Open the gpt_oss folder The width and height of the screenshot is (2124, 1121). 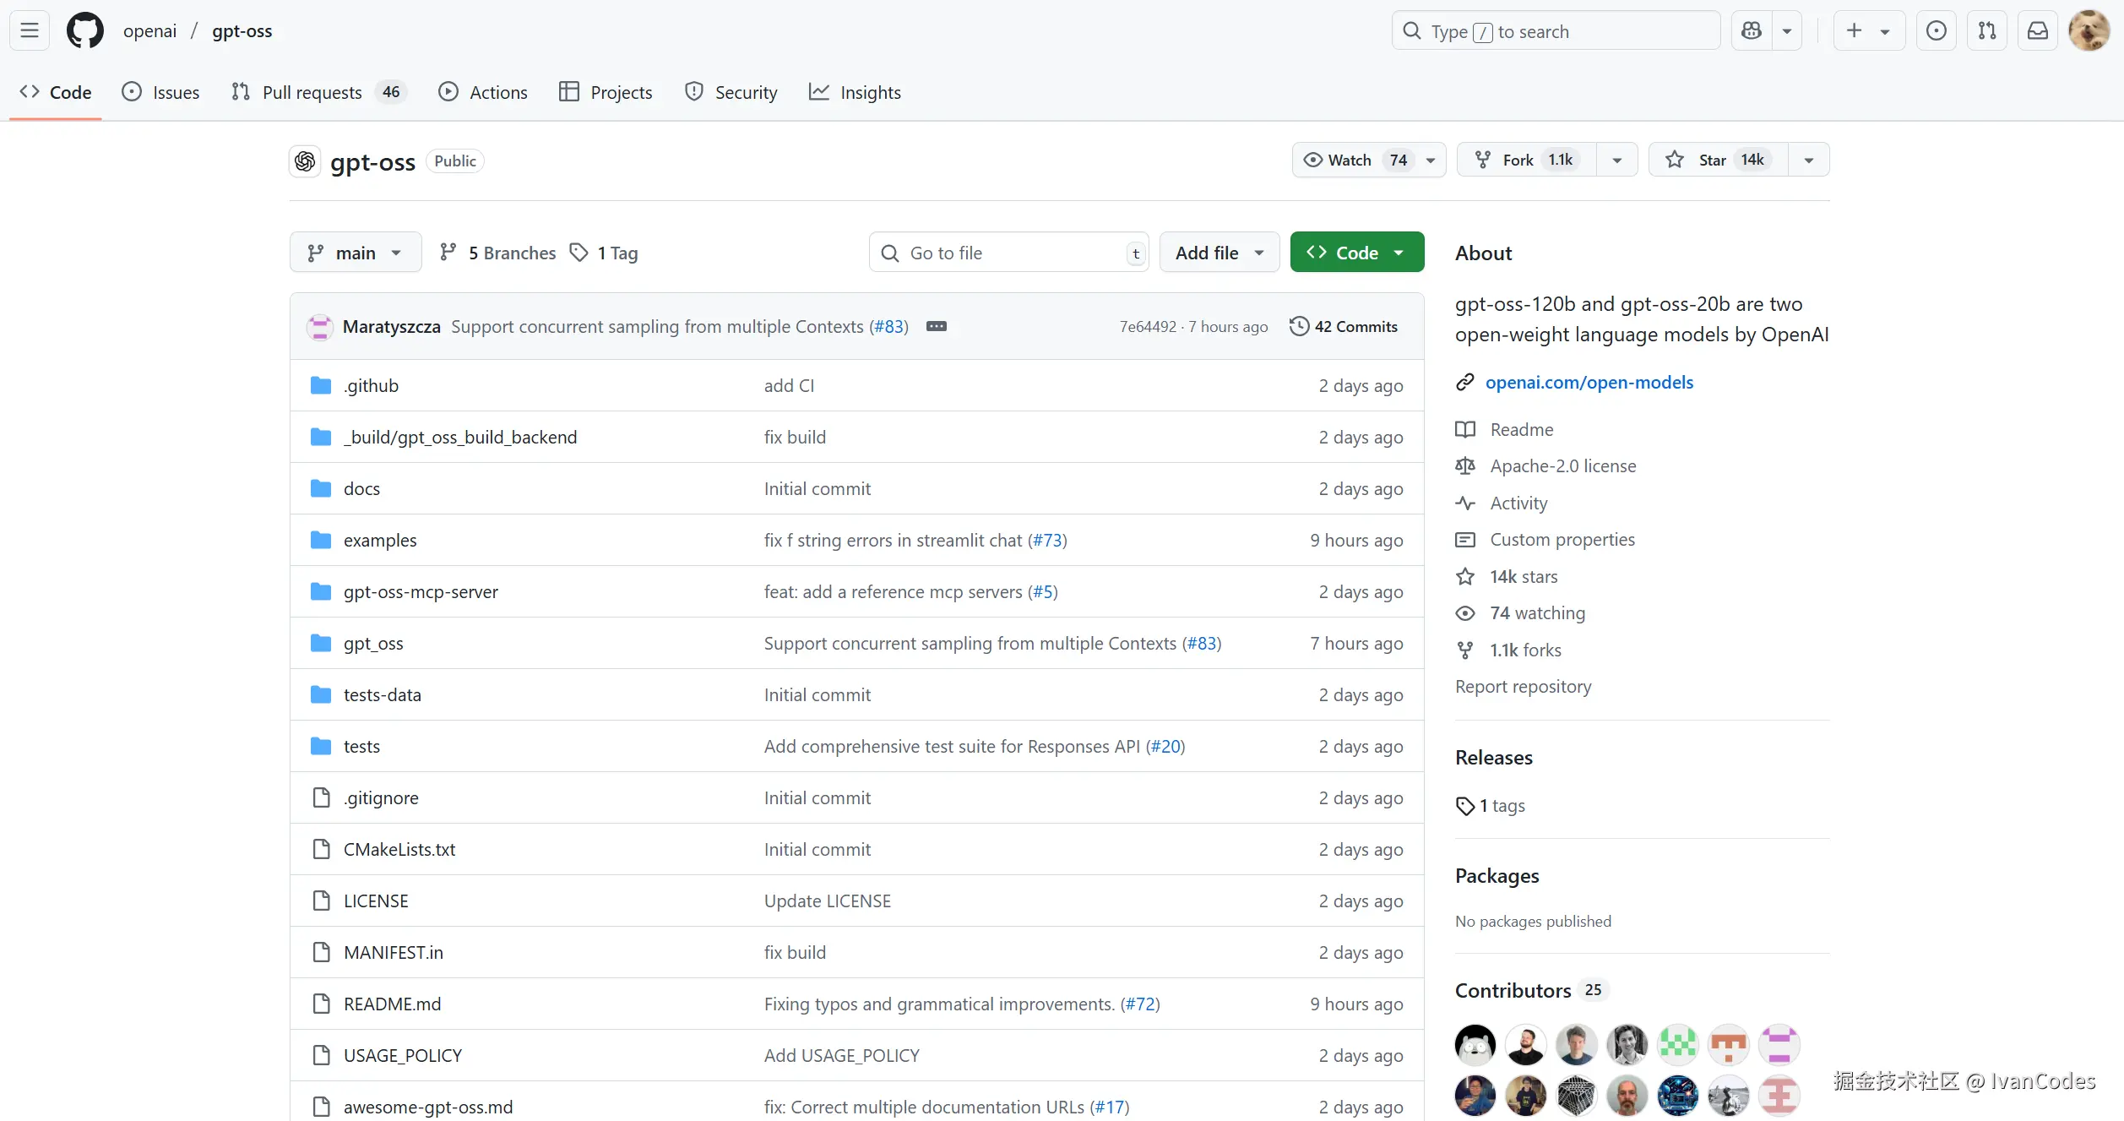tap(373, 644)
